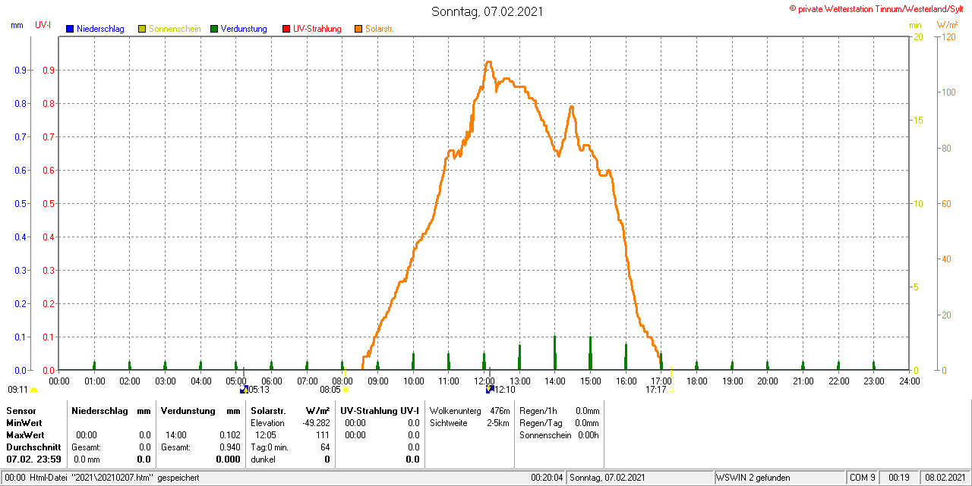Click the green Verdunstung legend swatch

coord(214,29)
